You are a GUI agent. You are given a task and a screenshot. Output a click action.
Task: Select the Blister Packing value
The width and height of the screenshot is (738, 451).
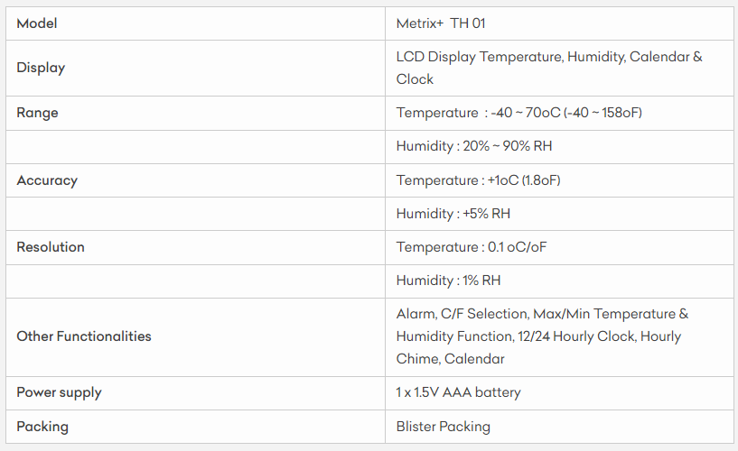(x=443, y=426)
